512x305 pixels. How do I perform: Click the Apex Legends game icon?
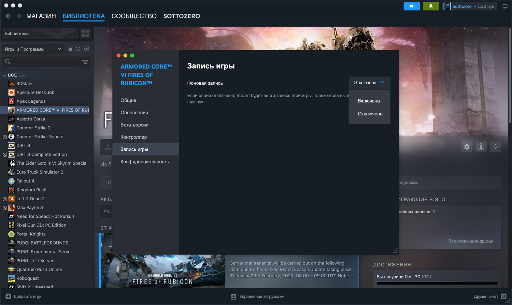click(x=11, y=101)
